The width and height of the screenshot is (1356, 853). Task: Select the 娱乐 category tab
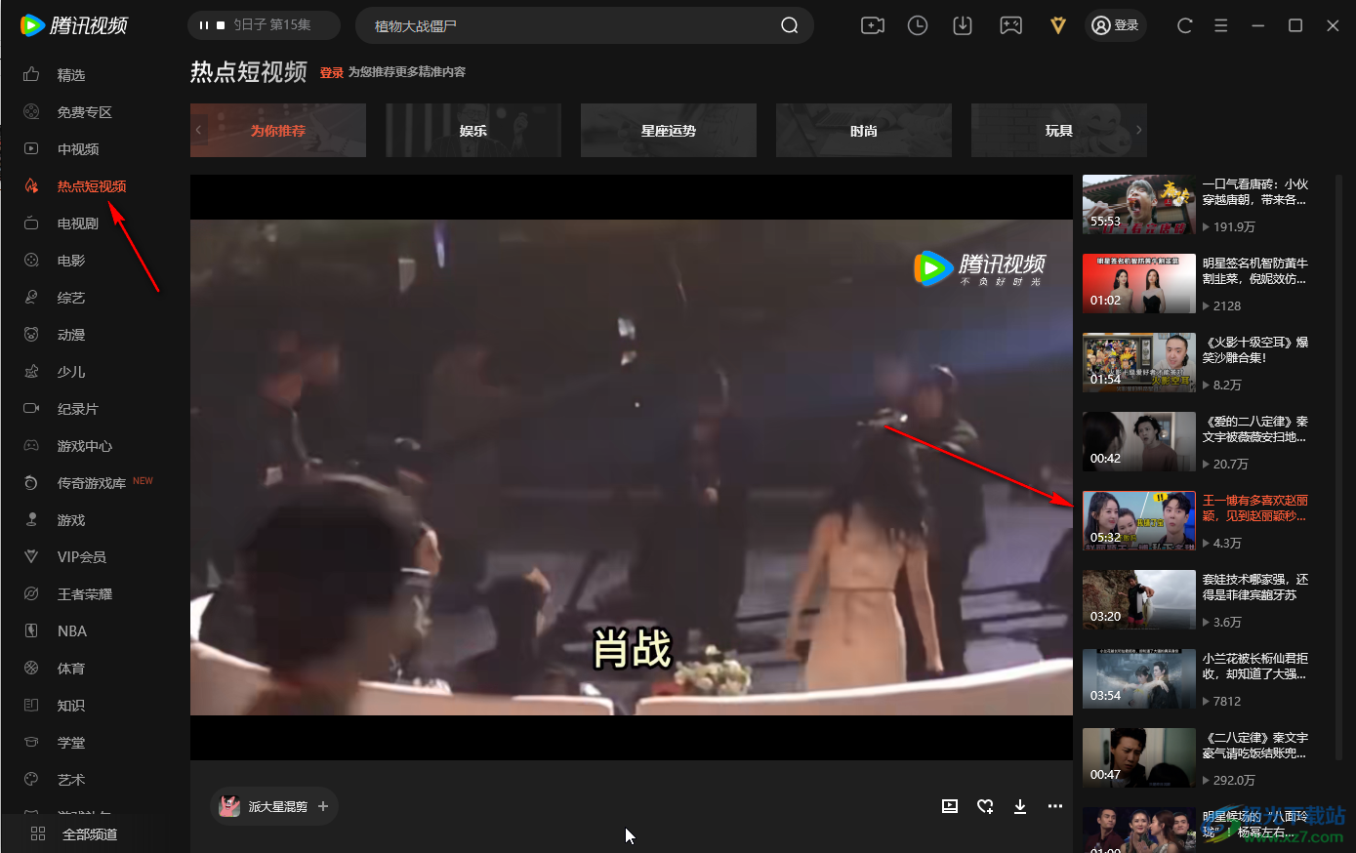473,131
